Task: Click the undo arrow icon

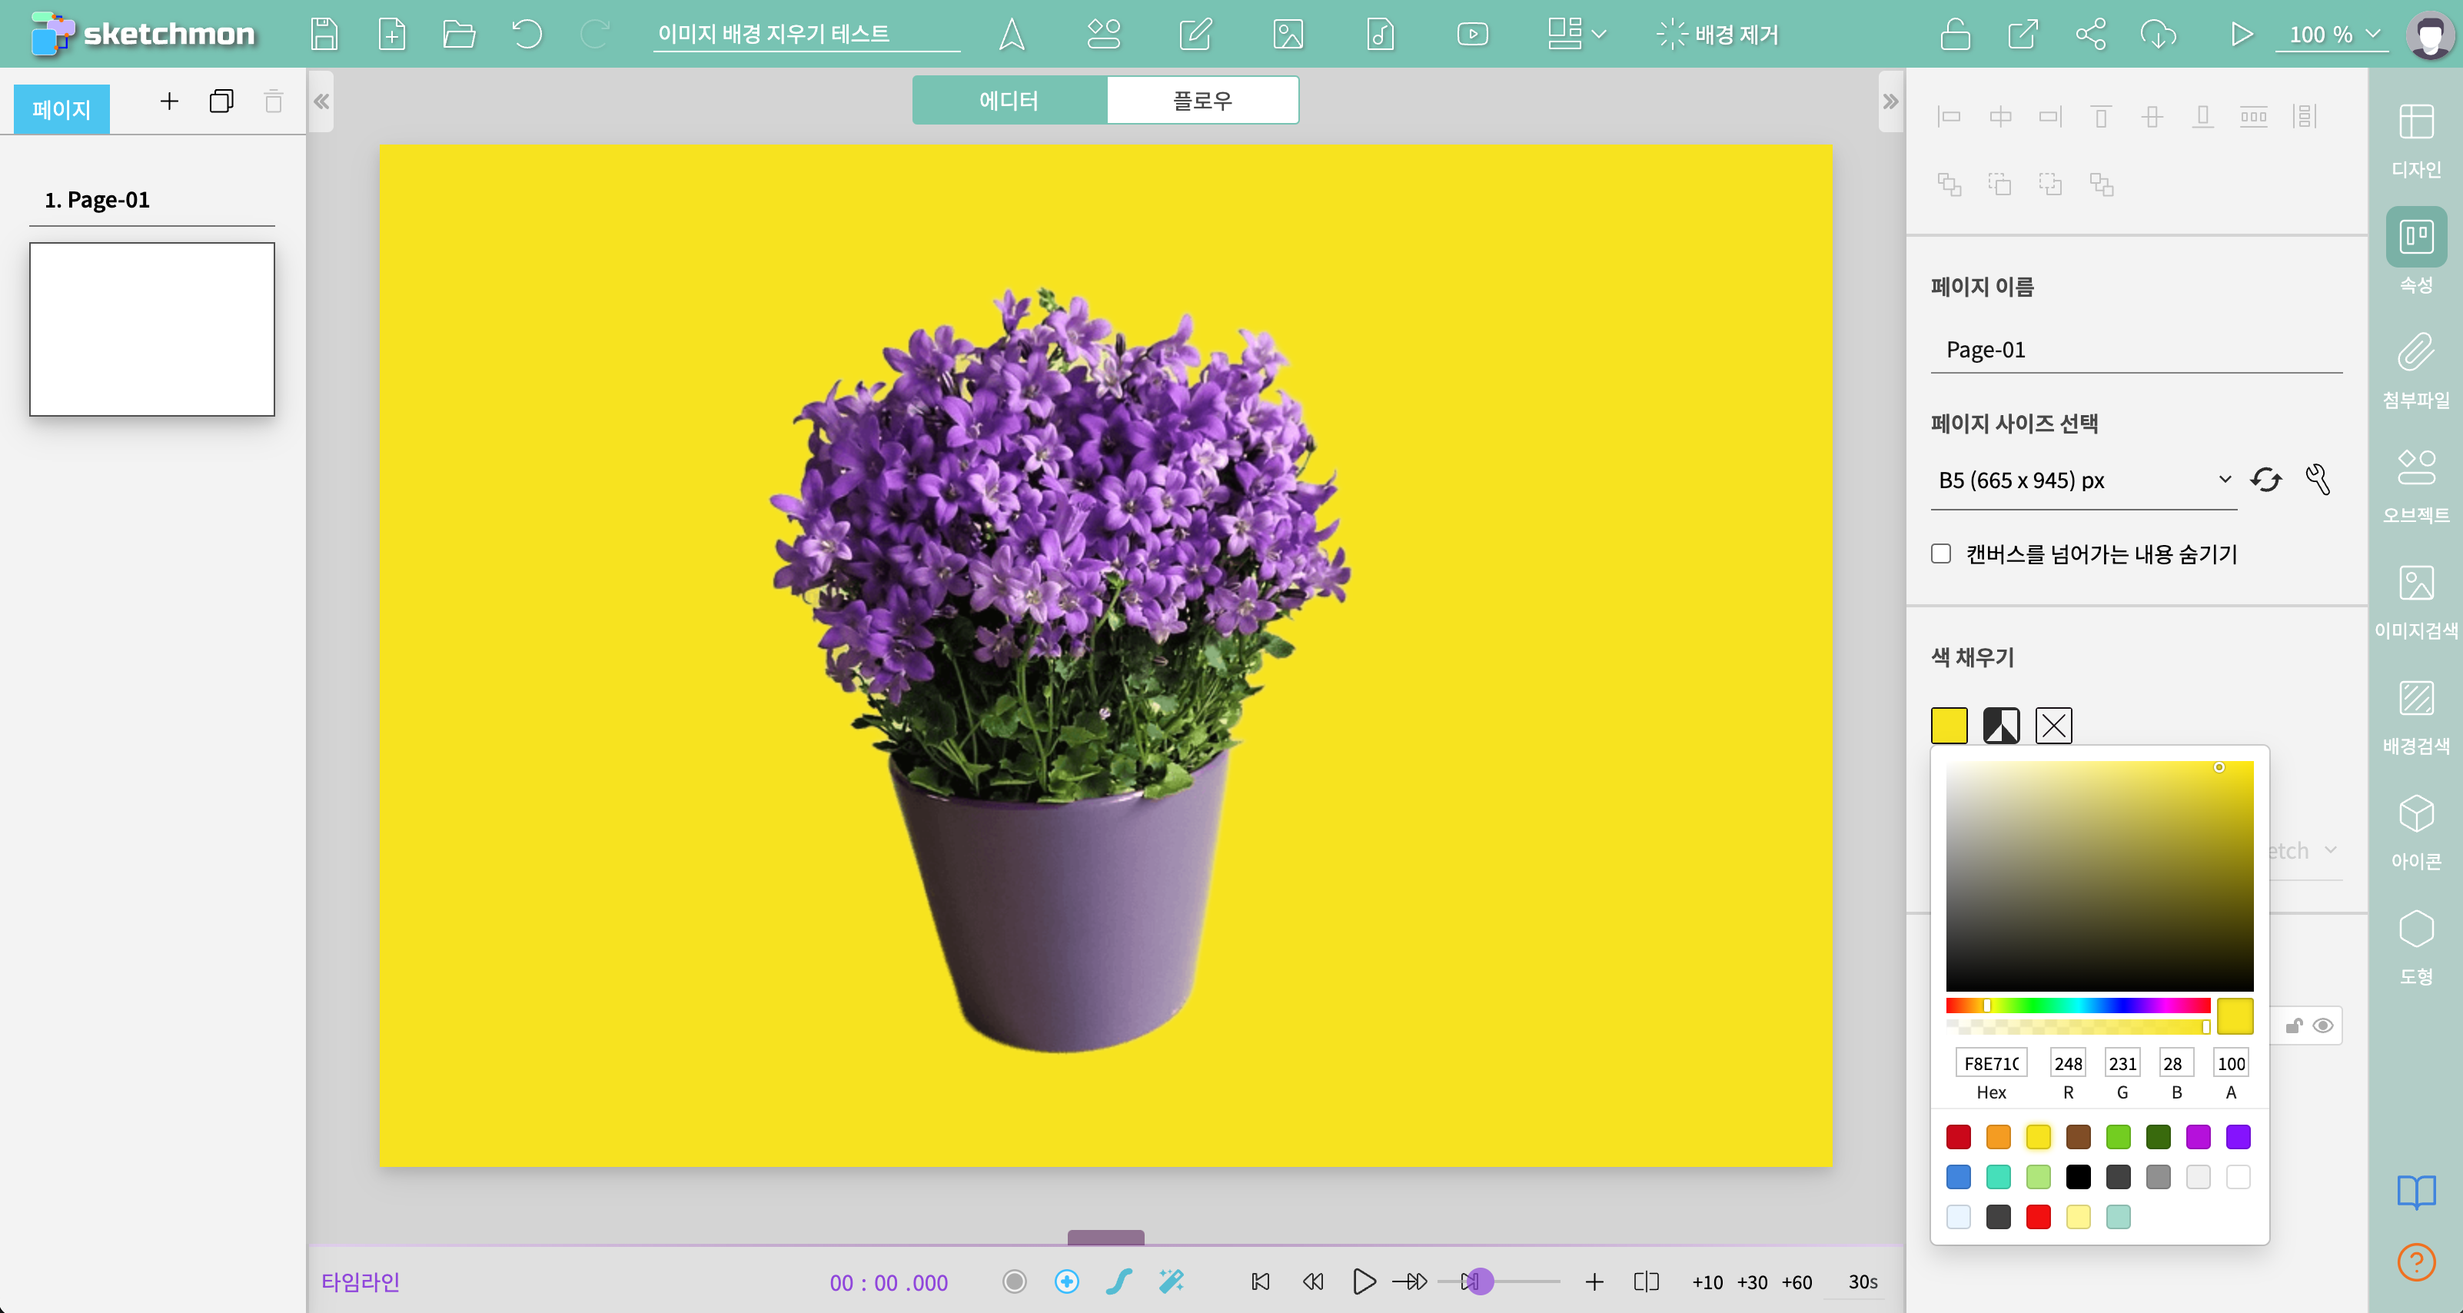Action: coord(526,35)
